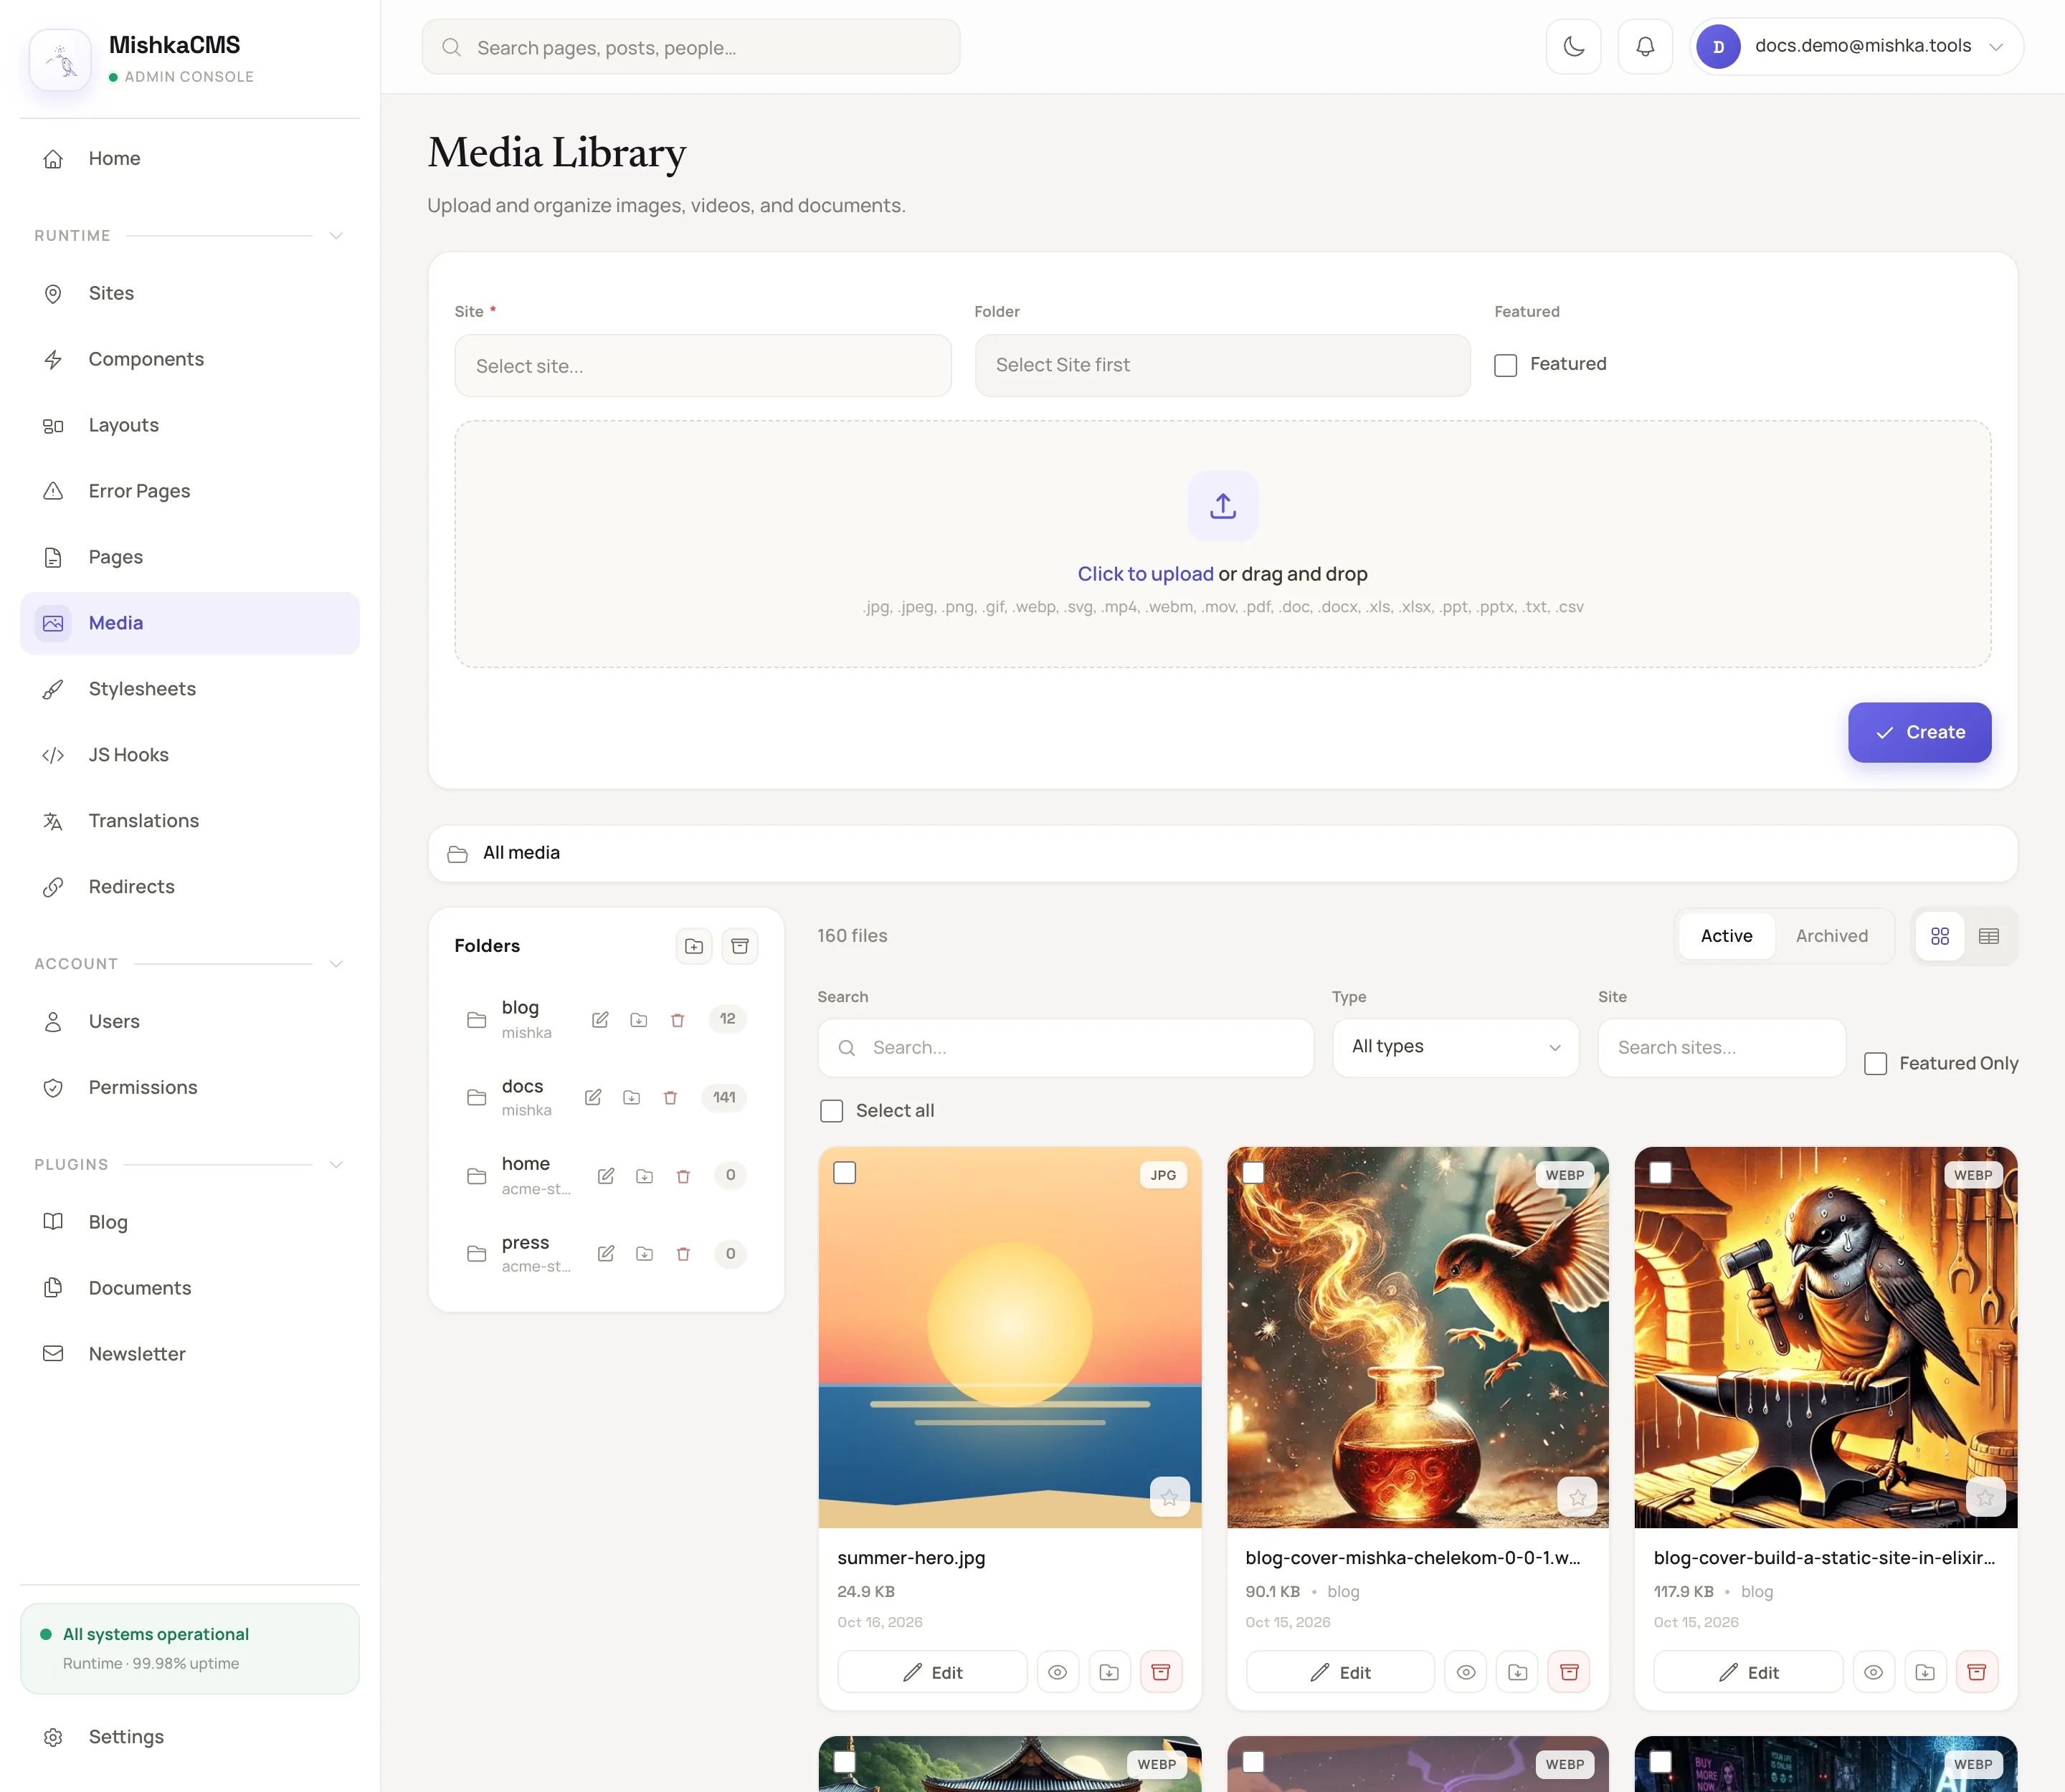Click upload arrow icon in drop zone
This screenshot has width=2065, height=1792.
point(1223,506)
